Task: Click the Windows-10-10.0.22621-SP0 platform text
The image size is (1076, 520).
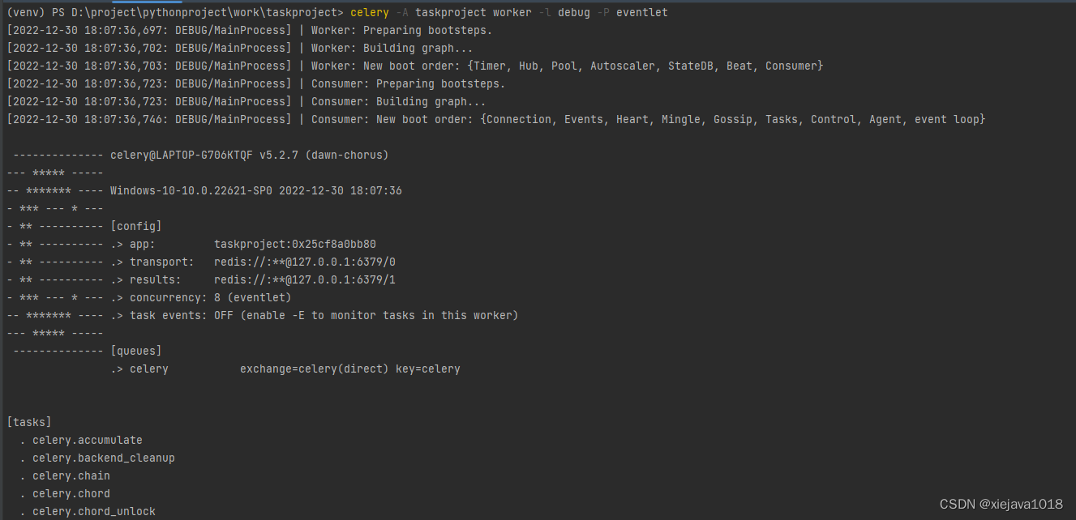Action: pyautogui.click(x=191, y=190)
